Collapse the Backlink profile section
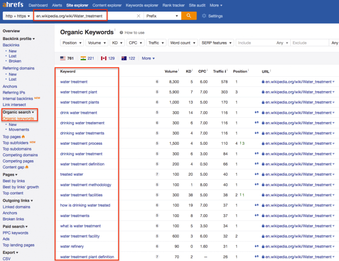Screen dimensions: 339x261 point(19,39)
